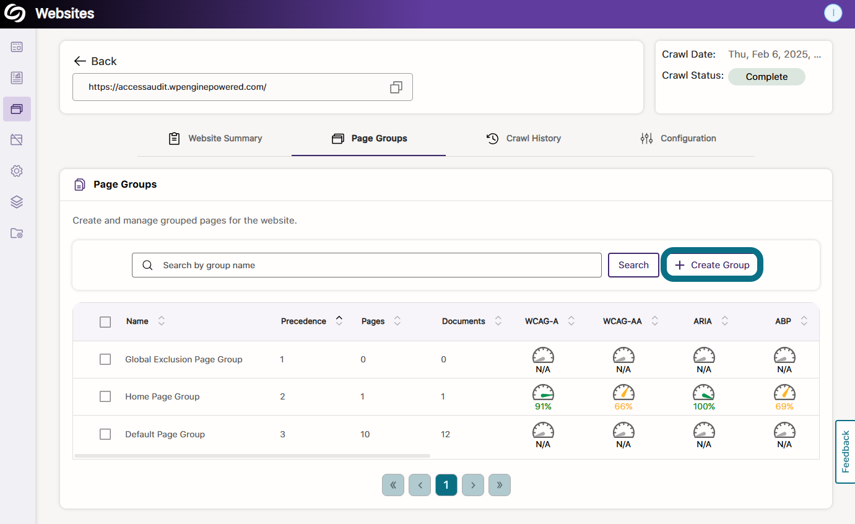Click the Complete crawl status badge
855x524 pixels.
pos(766,77)
